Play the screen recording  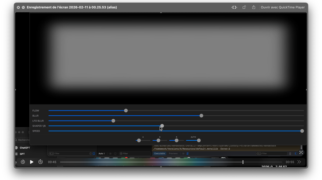coord(31,162)
